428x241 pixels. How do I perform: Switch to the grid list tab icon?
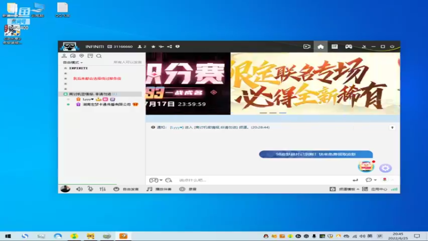click(335, 47)
